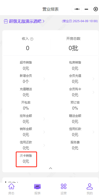The image size is (99, 195).
Task: Click the question mark icon next to 收入
Action: coord(32,39)
